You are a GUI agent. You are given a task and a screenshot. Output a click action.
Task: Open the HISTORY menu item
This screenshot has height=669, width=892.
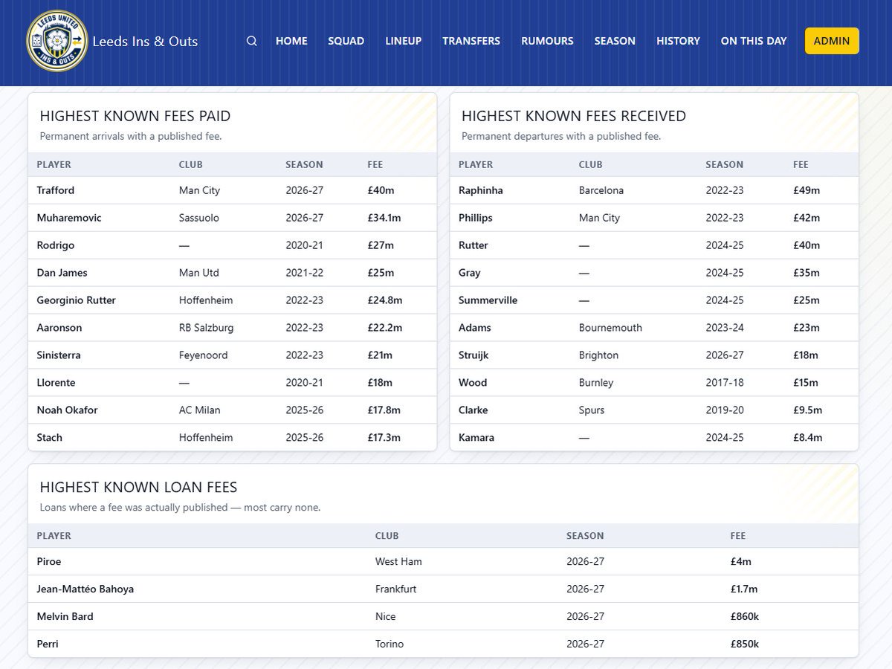678,41
